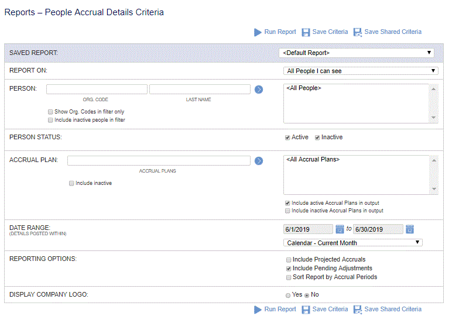Image resolution: width=459 pixels, height=323 pixels.
Task: Open the Report On dropdown
Action: tap(361, 71)
